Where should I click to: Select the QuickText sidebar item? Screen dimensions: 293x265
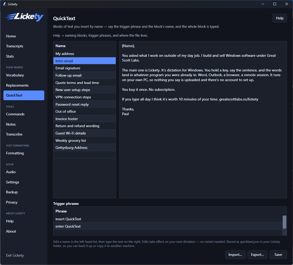point(24,95)
